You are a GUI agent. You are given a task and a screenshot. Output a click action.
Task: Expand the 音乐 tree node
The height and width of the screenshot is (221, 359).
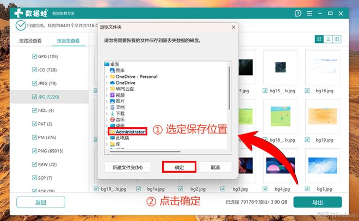click(107, 120)
